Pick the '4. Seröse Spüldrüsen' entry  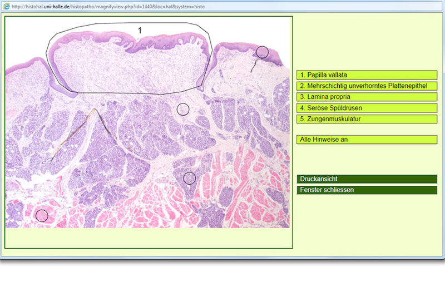click(367, 108)
